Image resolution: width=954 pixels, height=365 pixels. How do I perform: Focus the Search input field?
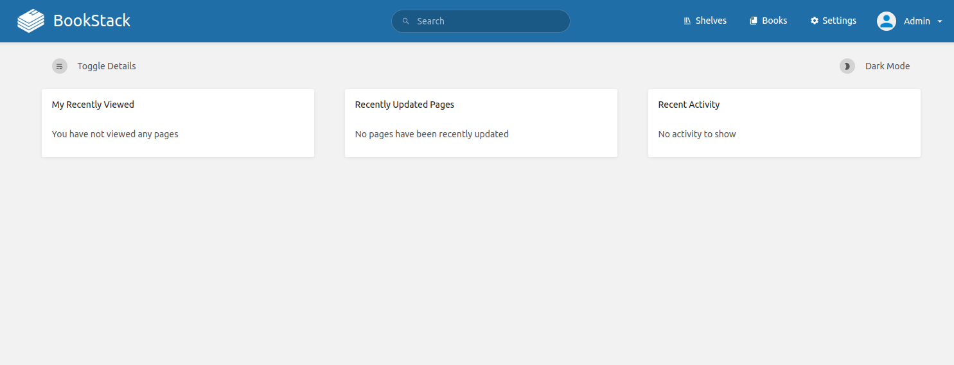tap(488, 21)
